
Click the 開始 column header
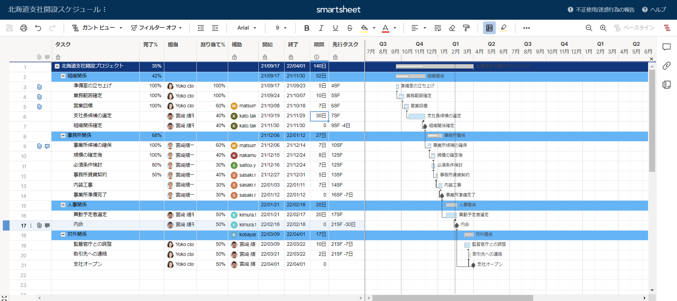[x=267, y=44]
